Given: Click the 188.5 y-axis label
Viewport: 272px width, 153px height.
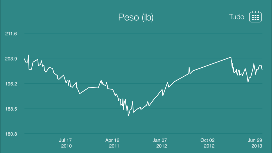Looking at the screenshot, I should tap(11, 109).
